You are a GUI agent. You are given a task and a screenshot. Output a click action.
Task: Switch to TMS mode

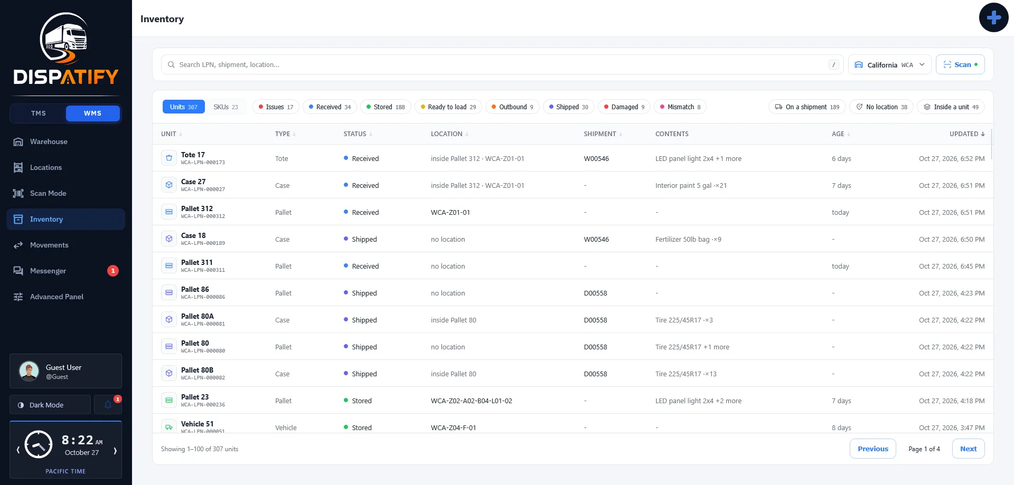[39, 113]
